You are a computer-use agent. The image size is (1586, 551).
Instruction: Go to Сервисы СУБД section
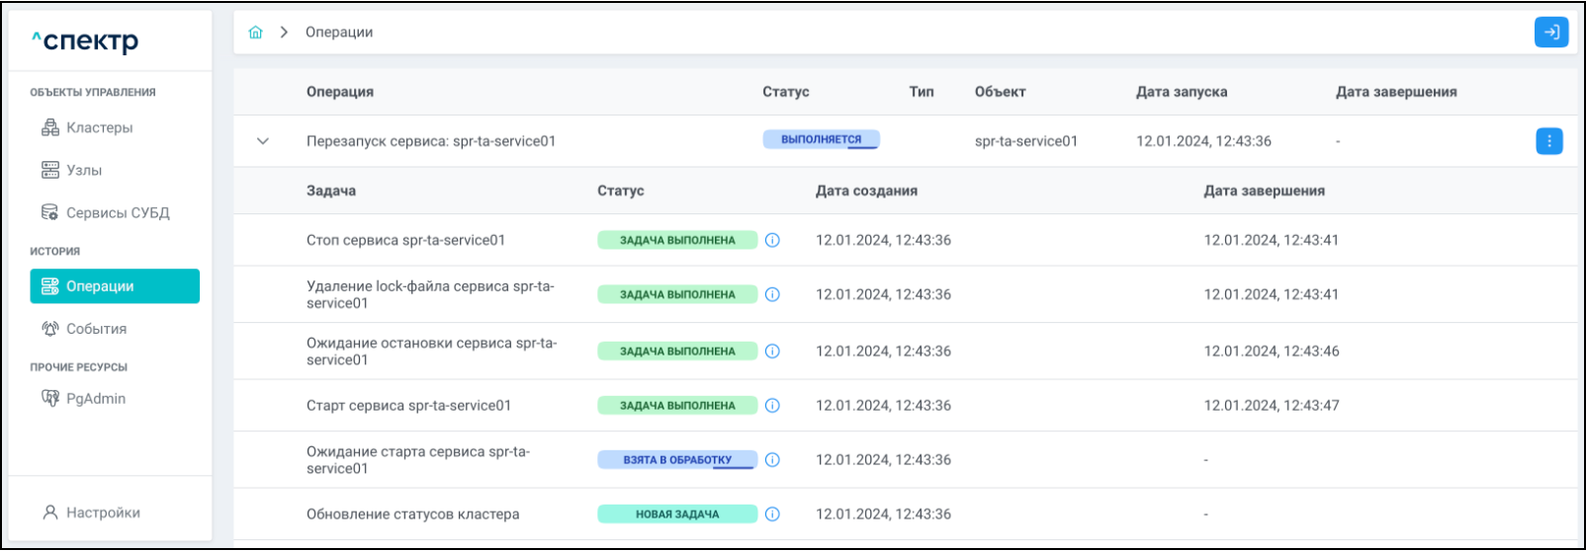click(x=117, y=212)
